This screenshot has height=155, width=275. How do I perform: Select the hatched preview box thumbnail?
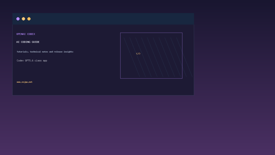click(151, 56)
